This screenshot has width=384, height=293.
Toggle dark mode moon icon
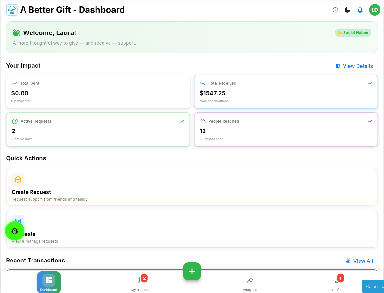tap(347, 10)
